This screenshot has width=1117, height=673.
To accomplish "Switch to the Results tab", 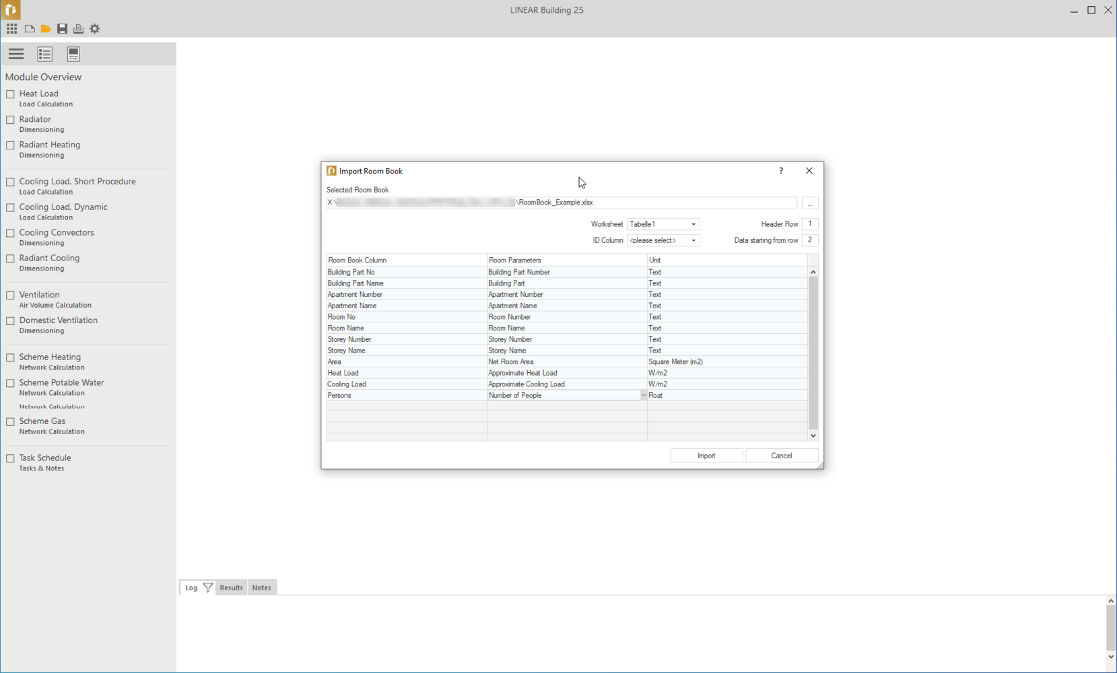I will [x=231, y=588].
